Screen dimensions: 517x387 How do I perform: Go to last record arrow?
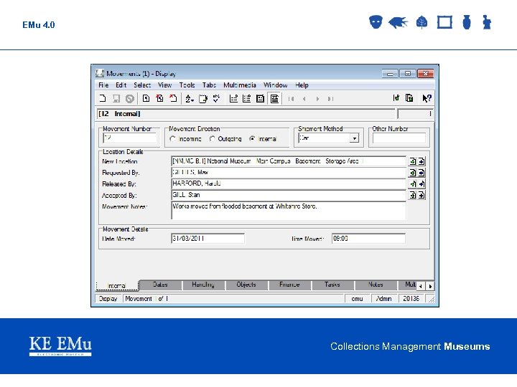(330, 99)
